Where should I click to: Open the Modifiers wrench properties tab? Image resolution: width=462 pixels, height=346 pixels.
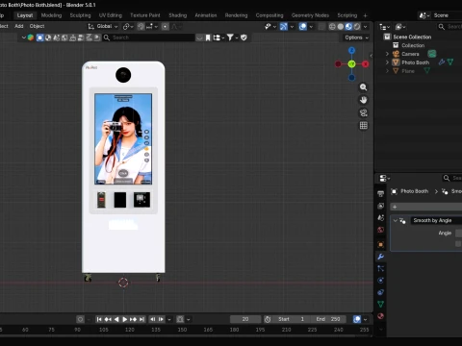[381, 257]
